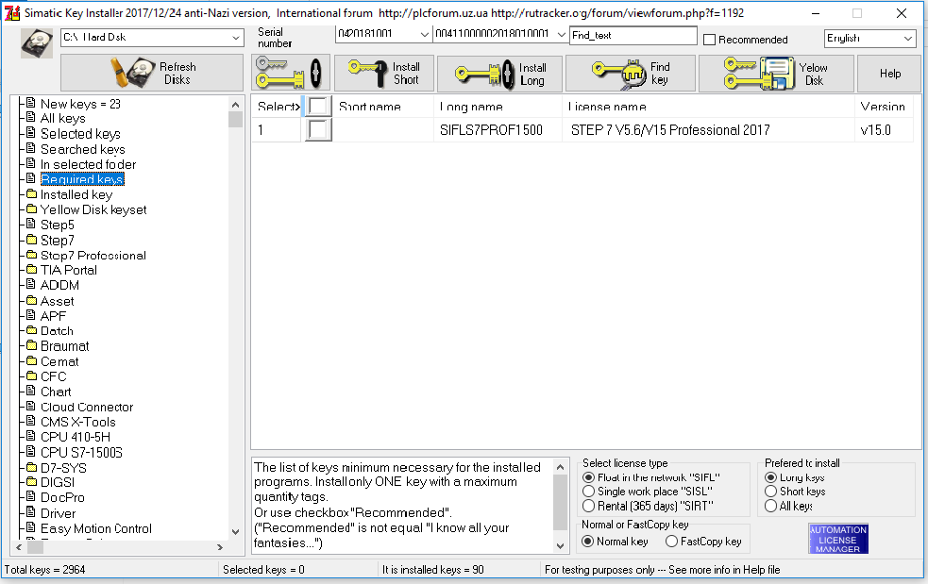Image resolution: width=928 pixels, height=584 pixels.
Task: Click the document icon beside Driver
Action: [x=31, y=512]
